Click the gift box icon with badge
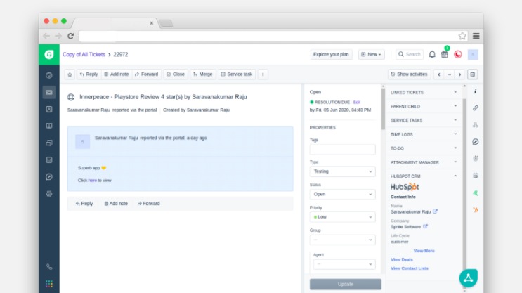522x293 pixels. 445,54
